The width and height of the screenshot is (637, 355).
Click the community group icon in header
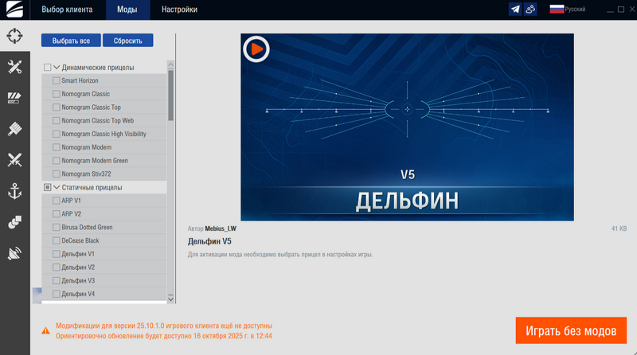(531, 10)
